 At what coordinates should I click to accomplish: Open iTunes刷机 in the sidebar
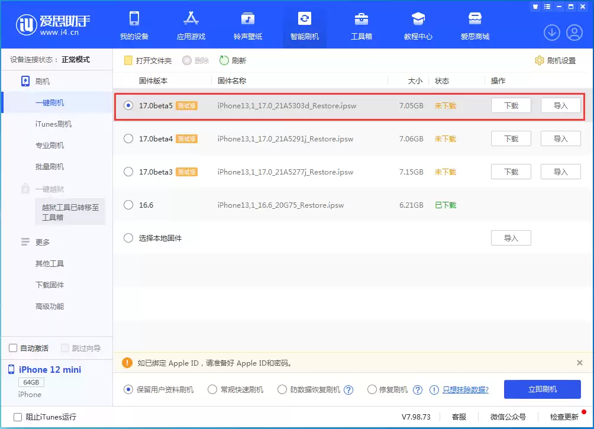(53, 124)
